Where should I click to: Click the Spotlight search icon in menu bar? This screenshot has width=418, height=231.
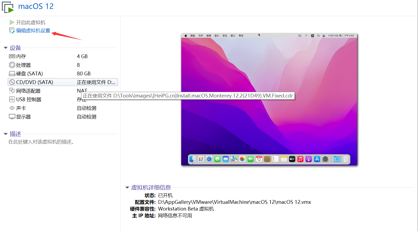318,35
